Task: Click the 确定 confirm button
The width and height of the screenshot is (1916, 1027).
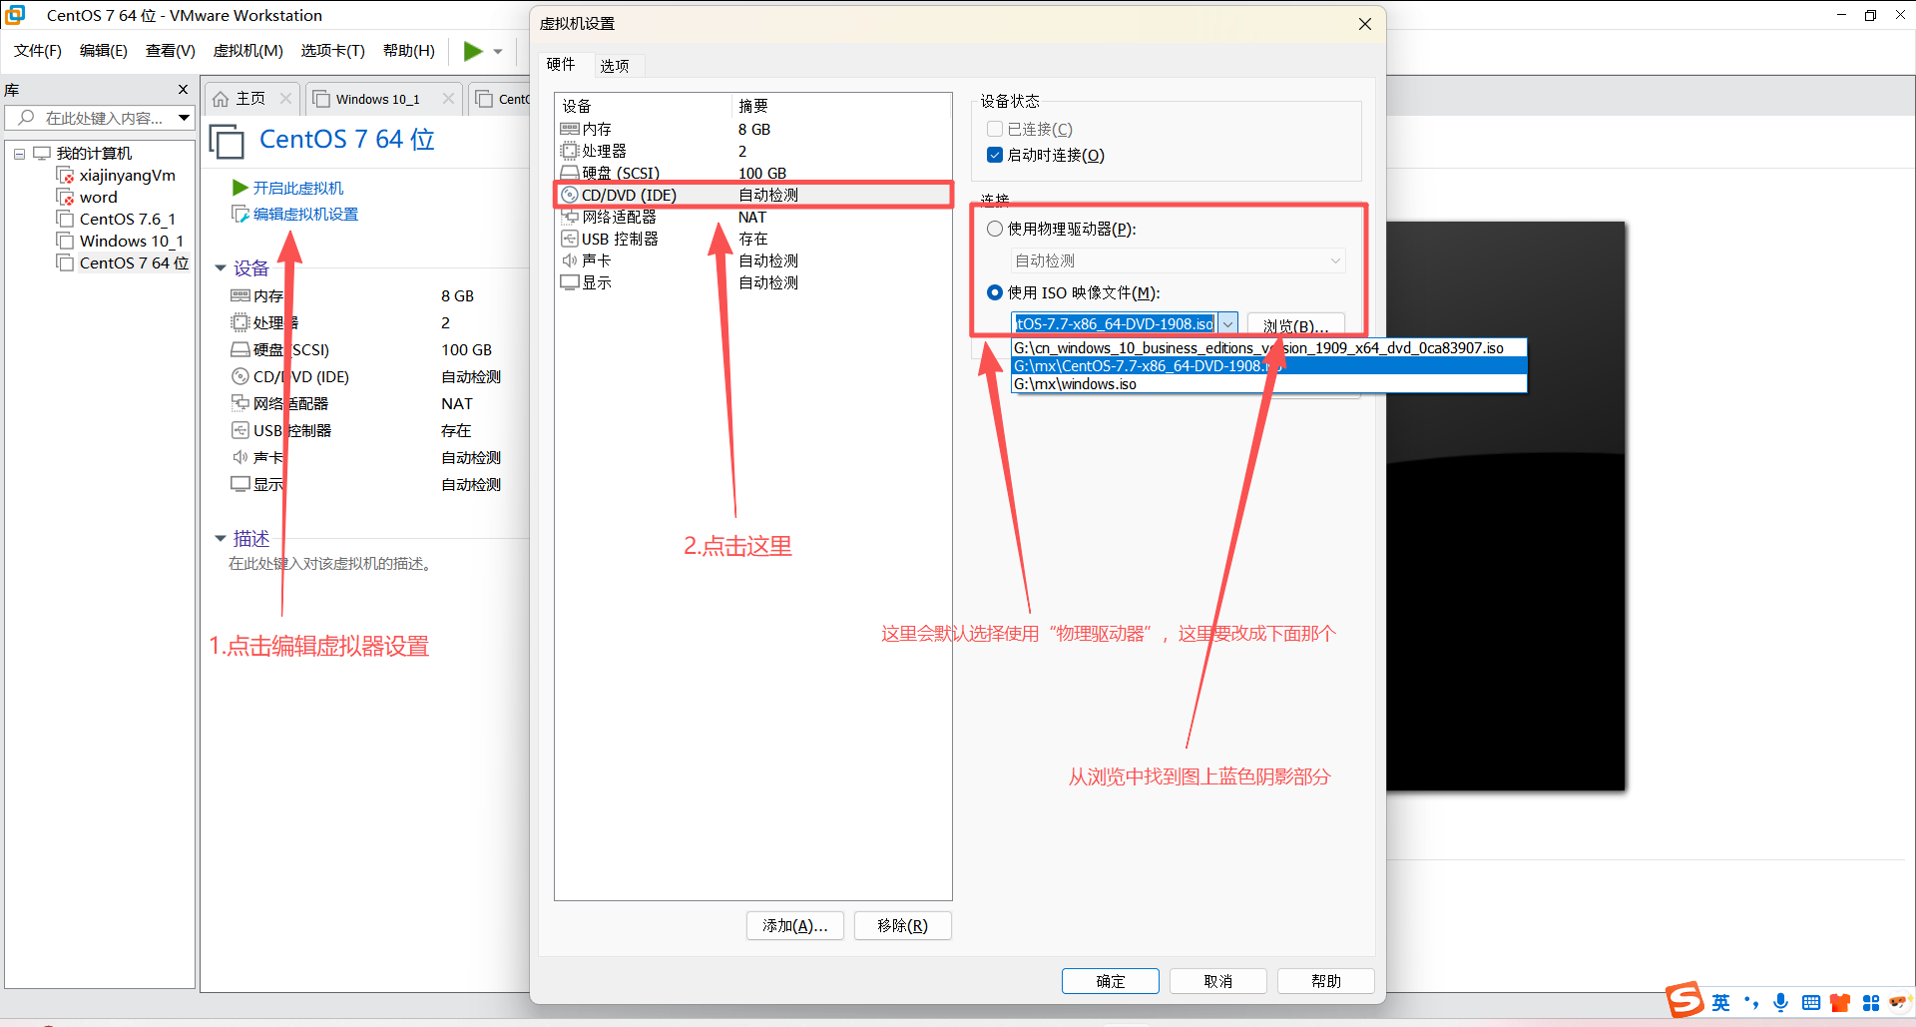Action: 1110,980
